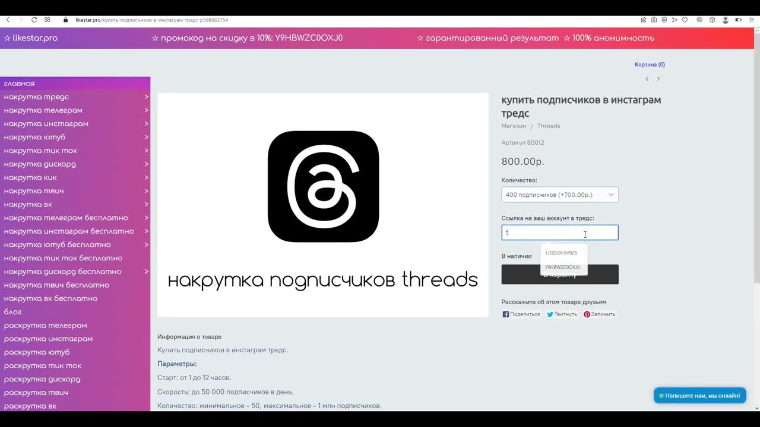Viewport: 760px width, 427px height.
Task: Open накрутка телеграм бесплатно menu item
Action: click(75, 218)
